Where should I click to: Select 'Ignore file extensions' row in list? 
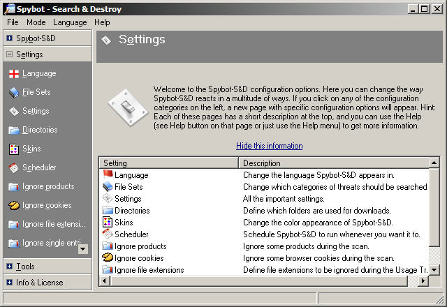pos(149,270)
